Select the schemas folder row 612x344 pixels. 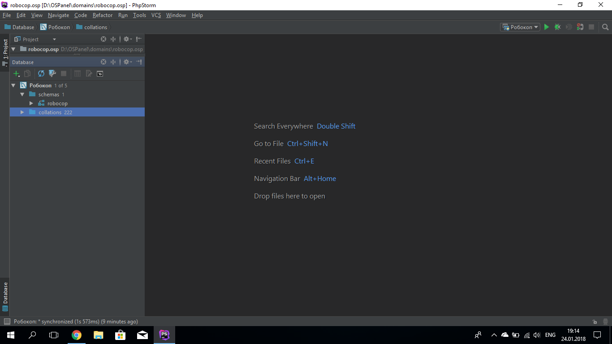coord(77,95)
